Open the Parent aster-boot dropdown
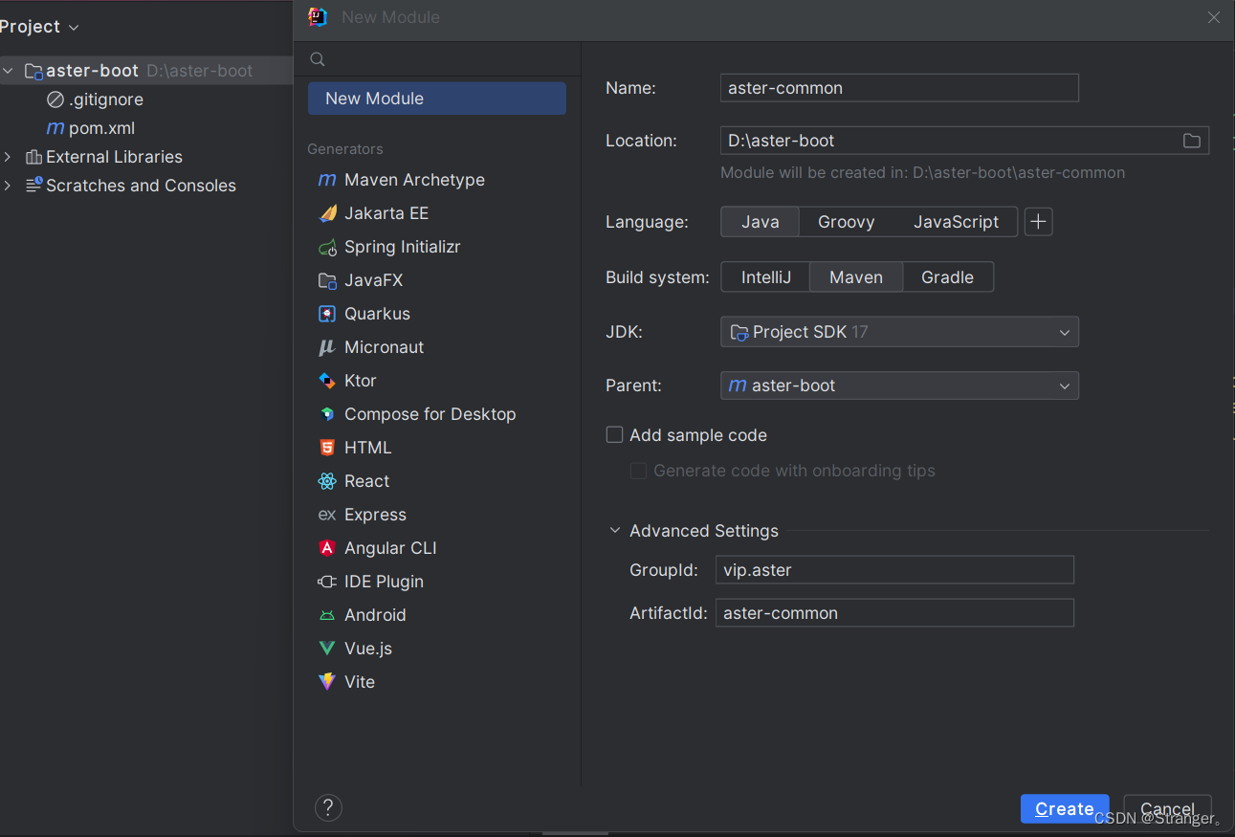 coord(899,385)
